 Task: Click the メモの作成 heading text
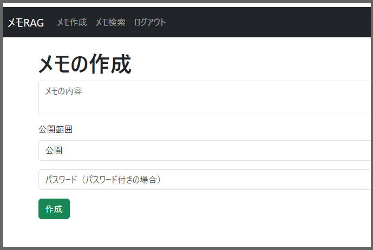(x=84, y=63)
